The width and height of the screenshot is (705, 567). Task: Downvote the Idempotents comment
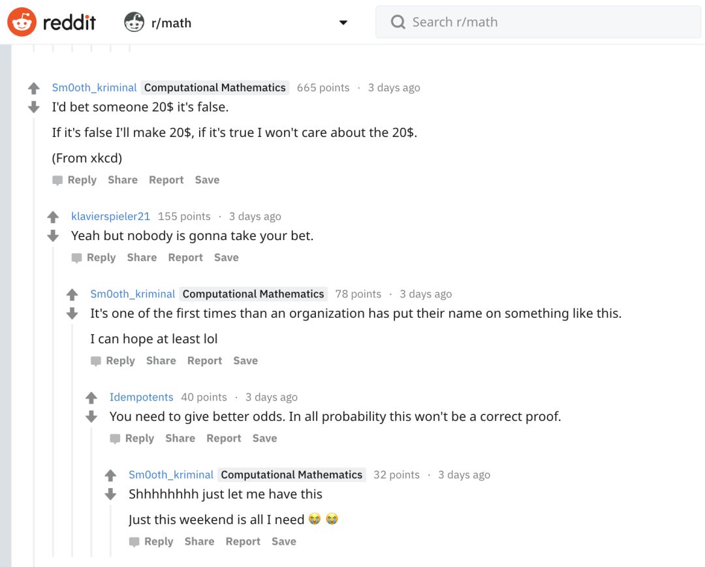click(x=91, y=416)
